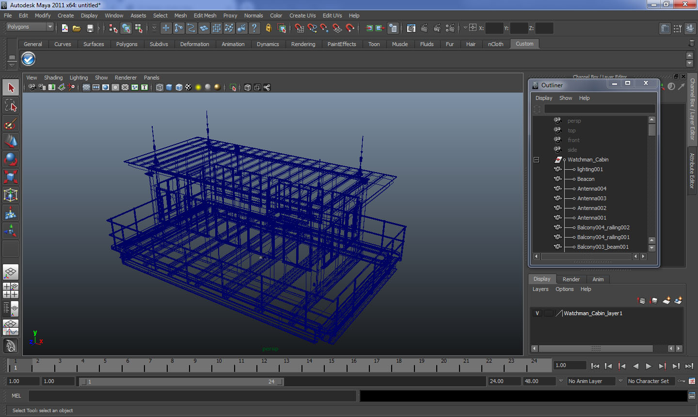698x417 pixels.
Task: Start IPR render
Action: coord(437,28)
